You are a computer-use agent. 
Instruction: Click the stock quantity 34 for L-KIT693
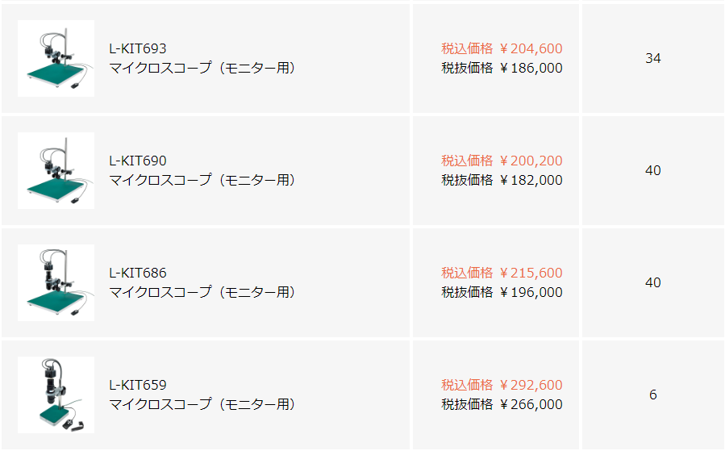(x=653, y=58)
